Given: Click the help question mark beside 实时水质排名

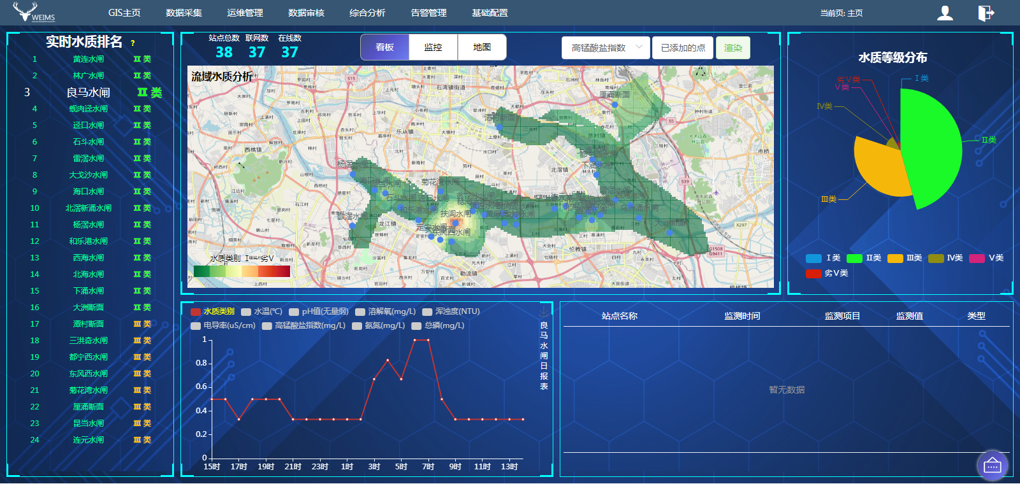Looking at the screenshot, I should pyautogui.click(x=133, y=43).
